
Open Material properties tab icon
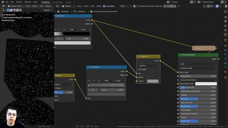coord(226,72)
